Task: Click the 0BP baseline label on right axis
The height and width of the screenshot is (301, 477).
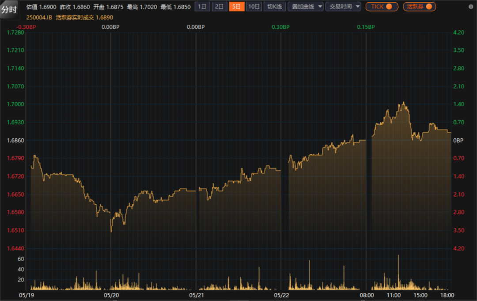Action: tap(458, 141)
